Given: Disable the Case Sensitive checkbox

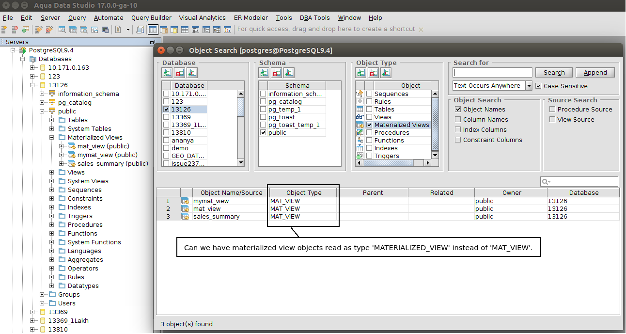Looking at the screenshot, I should tap(539, 86).
